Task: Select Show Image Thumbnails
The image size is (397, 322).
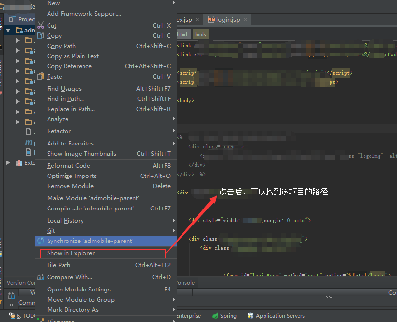Action: (x=106, y=154)
